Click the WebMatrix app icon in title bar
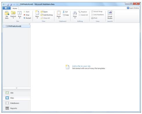 (x=4, y=4)
